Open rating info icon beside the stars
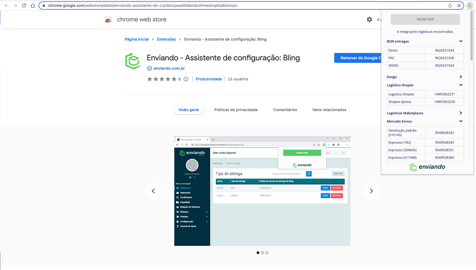This screenshot has width=476, height=270. [186, 79]
